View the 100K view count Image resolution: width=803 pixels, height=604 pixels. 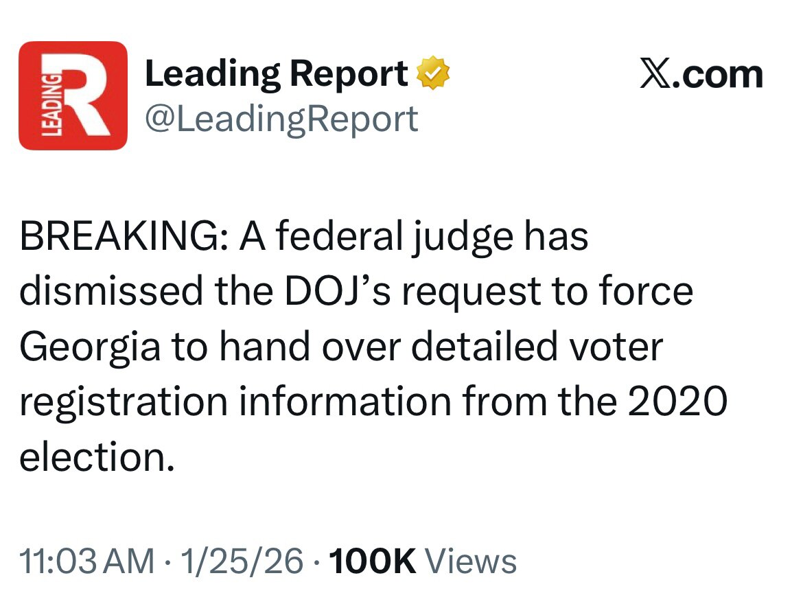pyautogui.click(x=372, y=561)
